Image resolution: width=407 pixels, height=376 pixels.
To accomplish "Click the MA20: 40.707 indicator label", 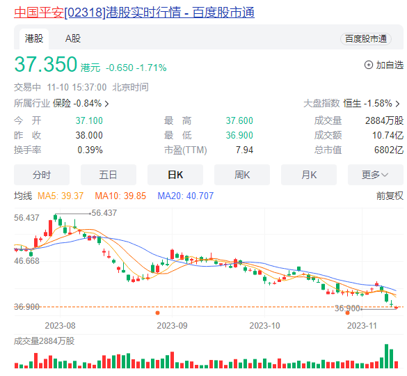I will pyautogui.click(x=186, y=196).
